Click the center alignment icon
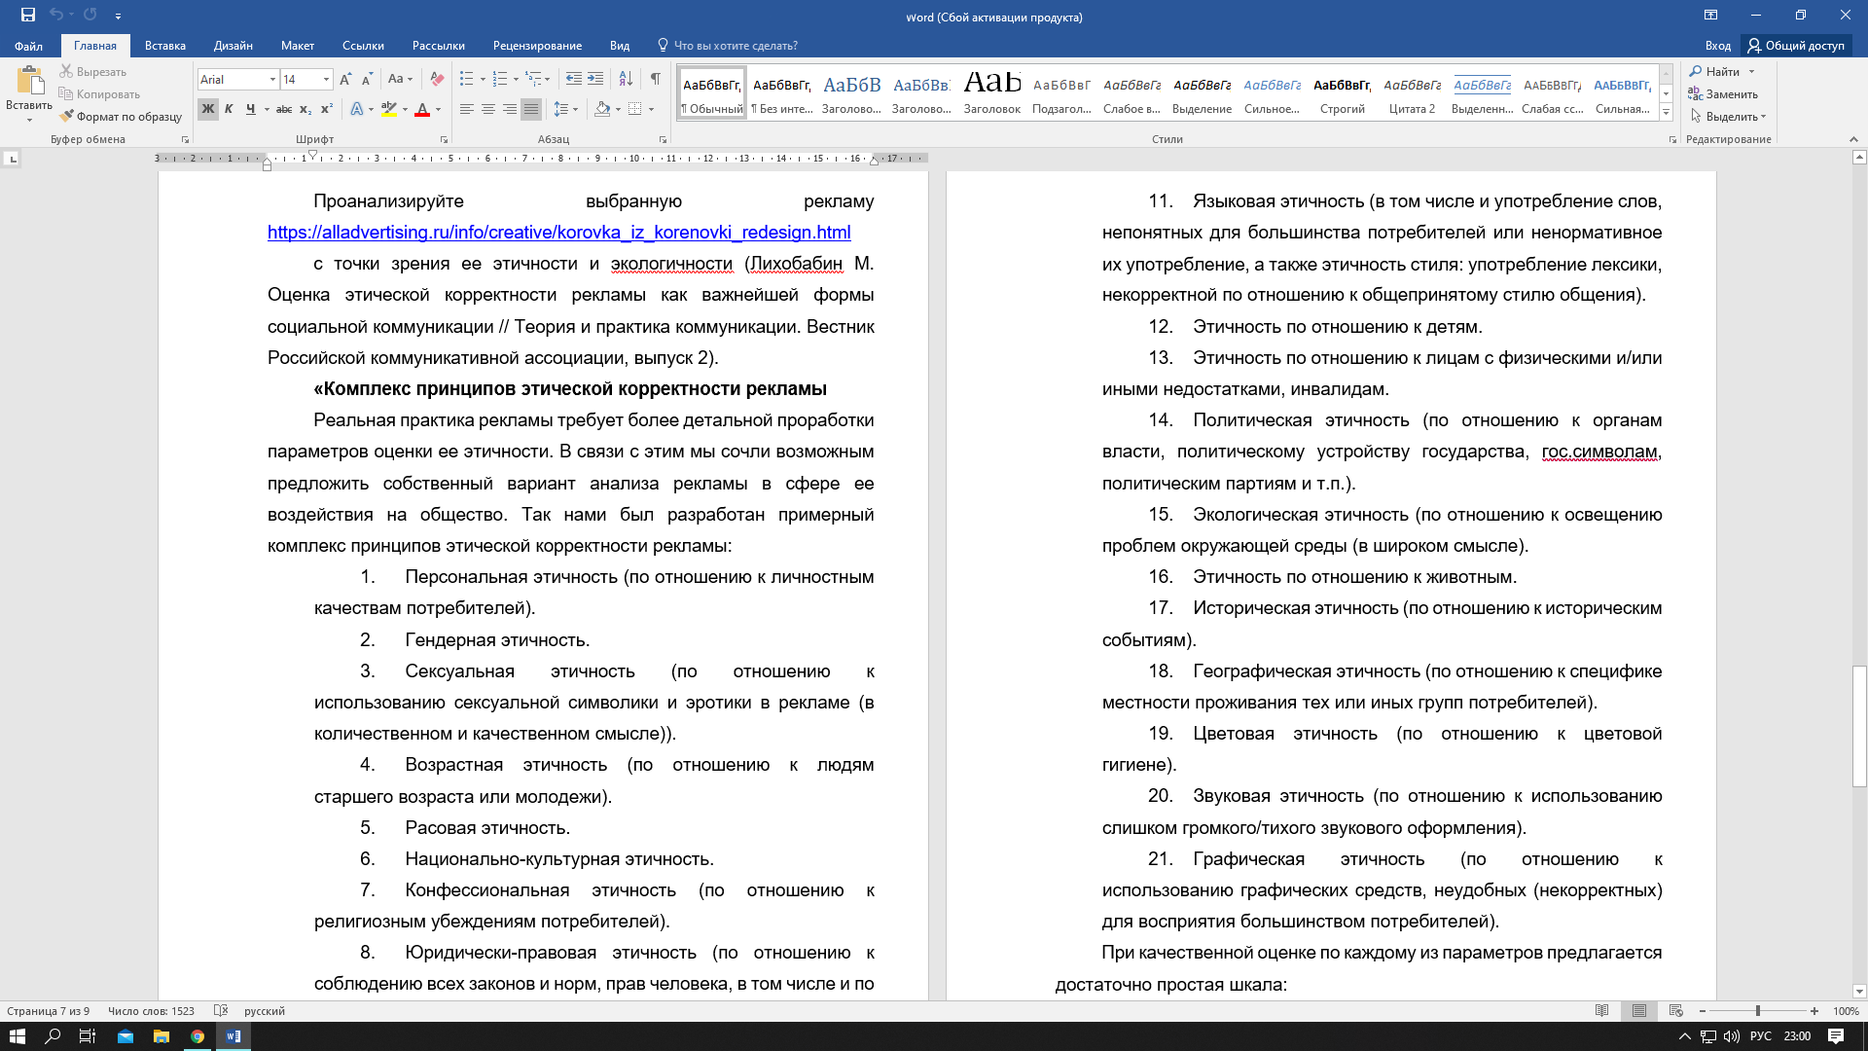The width and height of the screenshot is (1868, 1051). 488,109
